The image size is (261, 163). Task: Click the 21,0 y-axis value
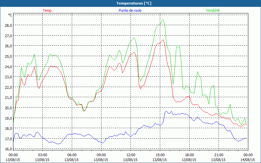(9, 97)
